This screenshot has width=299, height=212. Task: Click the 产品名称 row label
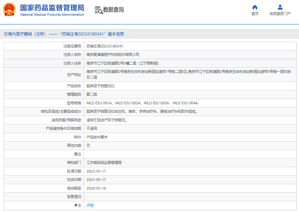(74, 86)
